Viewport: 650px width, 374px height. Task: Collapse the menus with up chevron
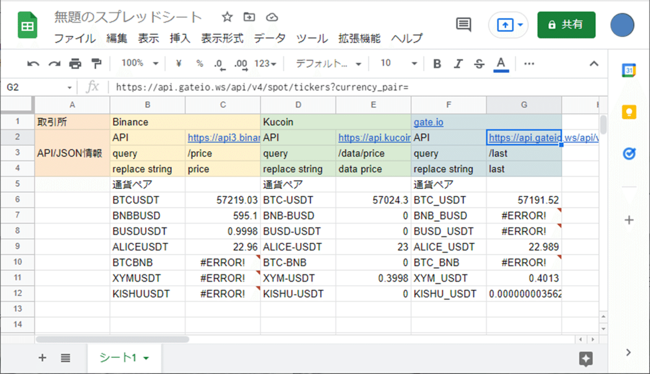[594, 64]
